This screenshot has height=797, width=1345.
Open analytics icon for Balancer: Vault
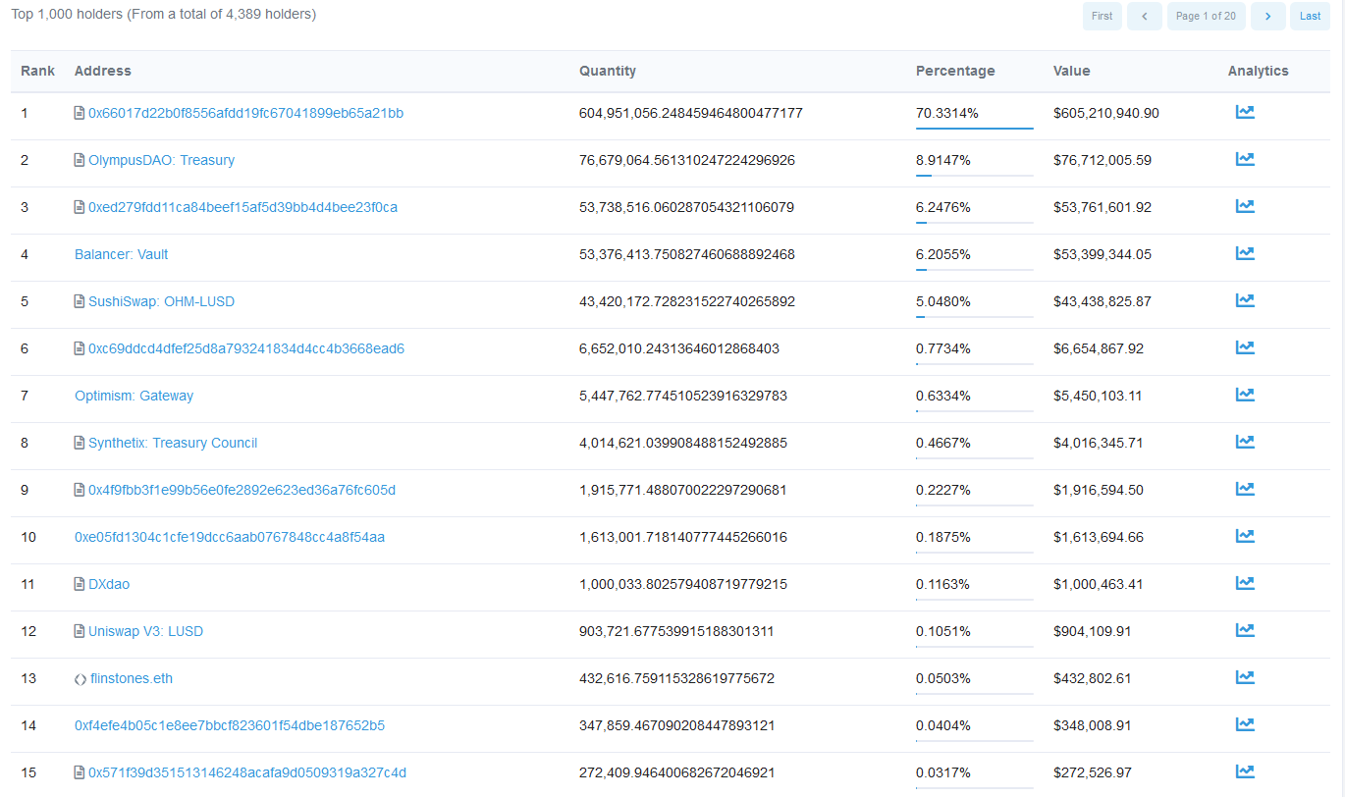click(1245, 253)
